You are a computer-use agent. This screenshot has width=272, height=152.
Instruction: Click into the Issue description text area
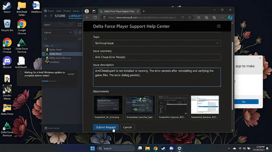coord(157,77)
